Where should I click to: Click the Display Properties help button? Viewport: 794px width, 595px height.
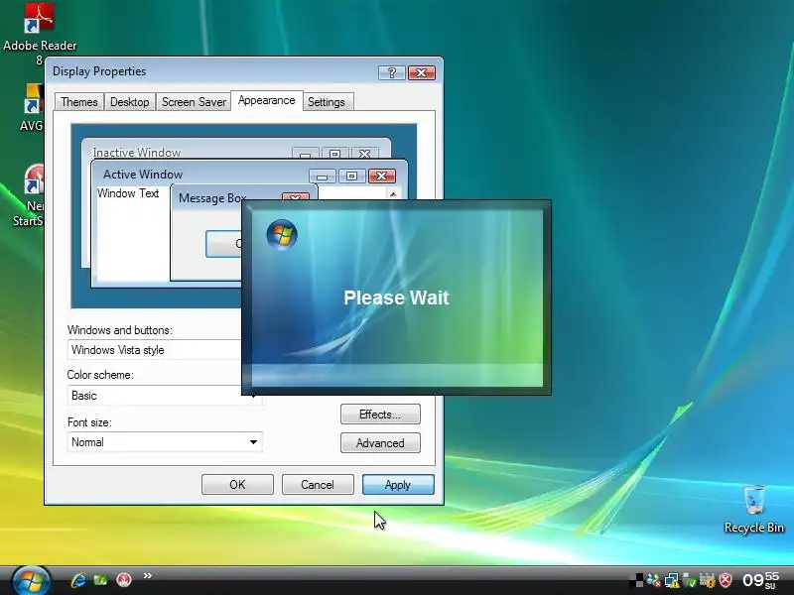[391, 72]
